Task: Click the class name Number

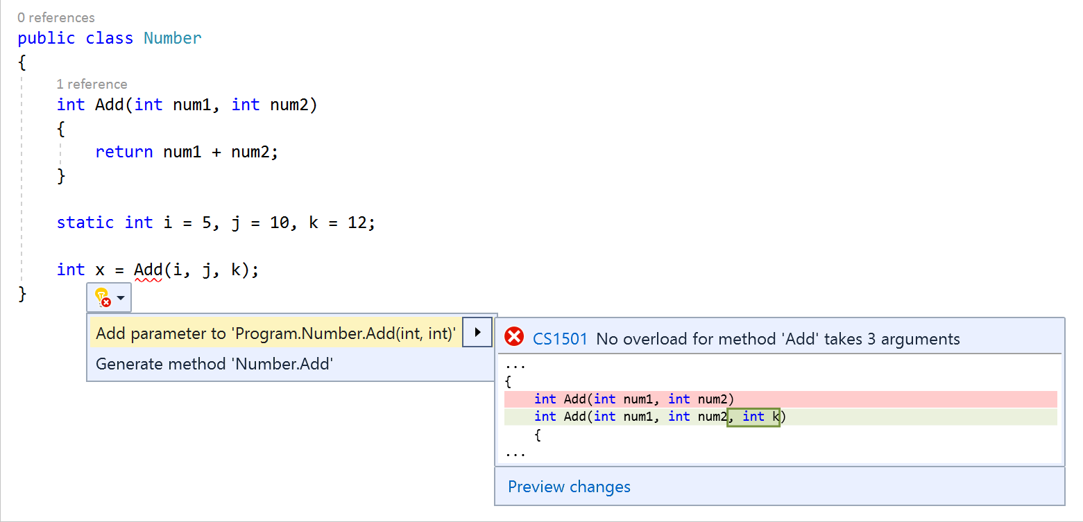Action: [x=172, y=38]
